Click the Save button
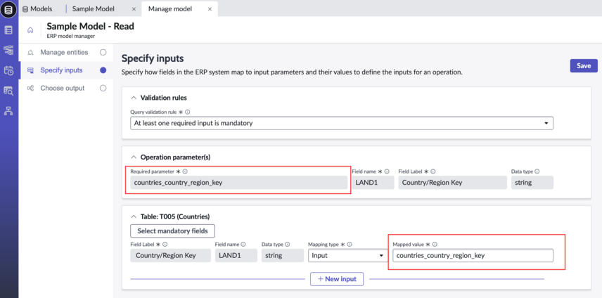602x298 pixels. [x=584, y=65]
